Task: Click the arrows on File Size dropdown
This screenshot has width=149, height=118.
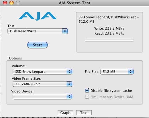Action: (x=131, y=72)
